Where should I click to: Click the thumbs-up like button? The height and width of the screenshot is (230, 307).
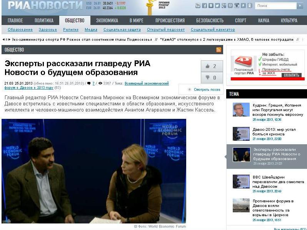click(x=212, y=66)
